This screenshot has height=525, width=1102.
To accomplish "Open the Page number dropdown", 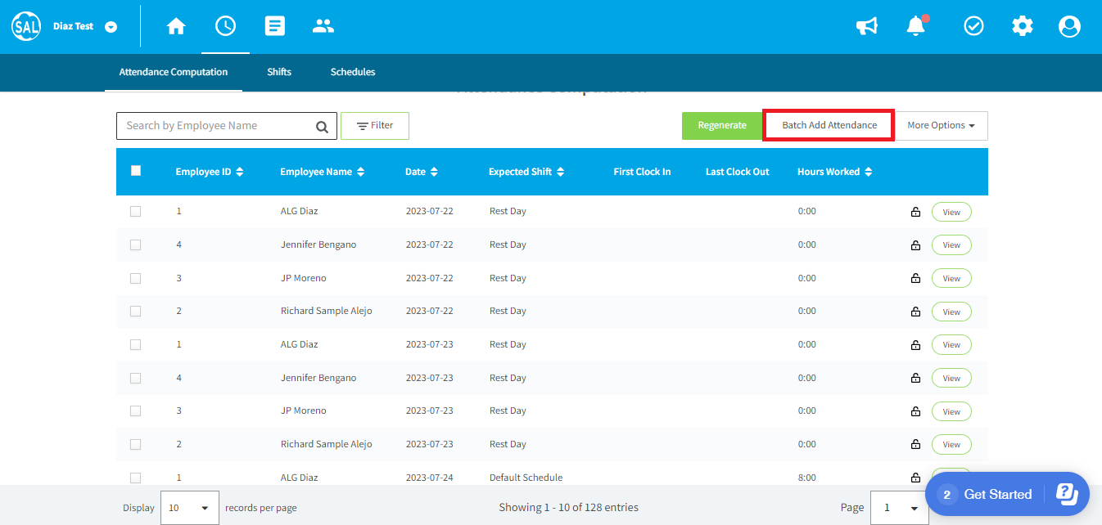I will point(899,508).
